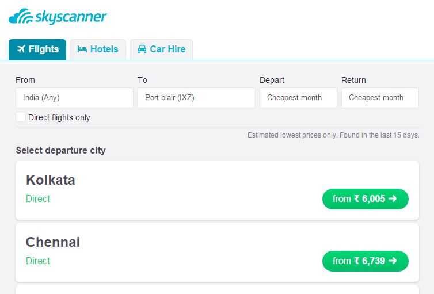Viewport: 434px width, 294px height.
Task: Select the Chennai departure city heading
Action: 53,242
